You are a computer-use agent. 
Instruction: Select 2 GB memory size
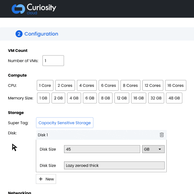tap(58, 98)
